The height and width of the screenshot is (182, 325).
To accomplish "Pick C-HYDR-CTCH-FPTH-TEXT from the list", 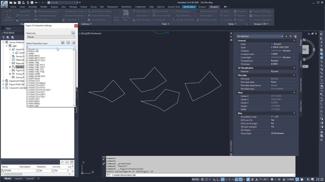I will coord(39,90).
